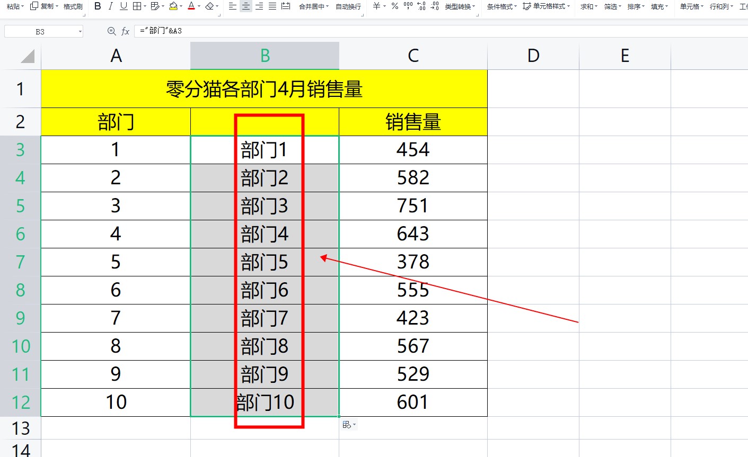Viewport: 748px width, 457px height.
Task: Toggle Wrap Text (自动换行)
Action: 348,6
